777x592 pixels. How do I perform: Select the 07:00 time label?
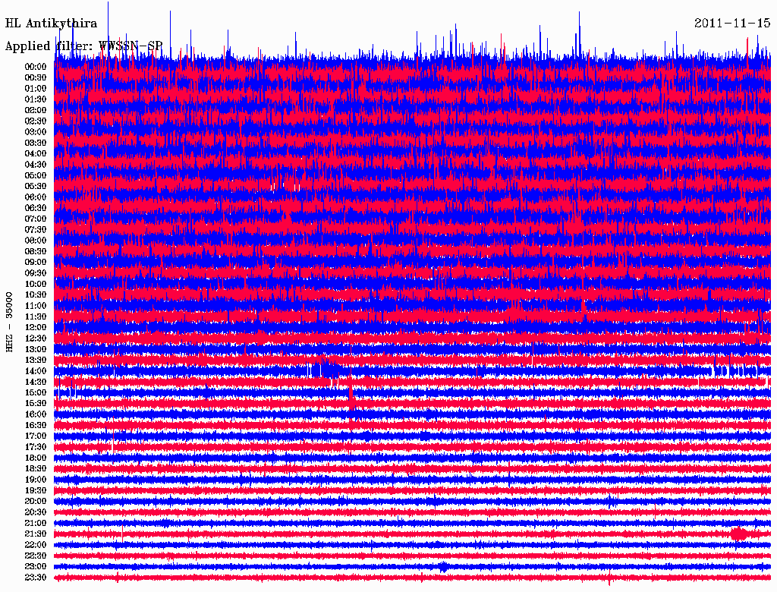tap(36, 219)
